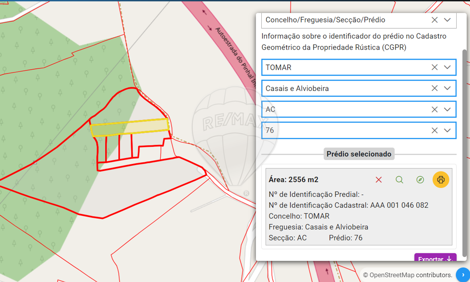Clear the Casais e Alviobeira selection
470x282 pixels.
(x=435, y=88)
